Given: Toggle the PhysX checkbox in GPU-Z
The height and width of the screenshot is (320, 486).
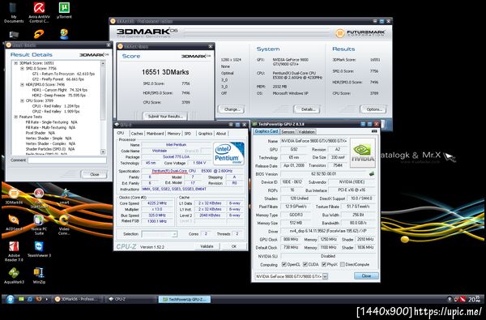Looking at the screenshot, I should coord(323,264).
